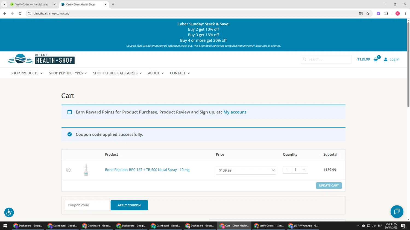410x230 pixels.
Task: Click the quantity field showing 1
Action: tap(295, 170)
